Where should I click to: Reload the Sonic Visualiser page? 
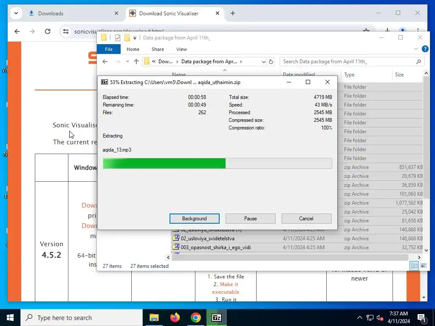[48, 31]
